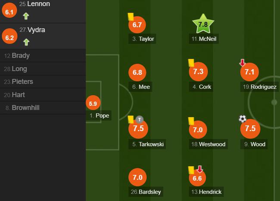Image resolution: width=280 pixels, height=201 pixels.
Task: Open the Pope player name label
Action: click(x=99, y=116)
